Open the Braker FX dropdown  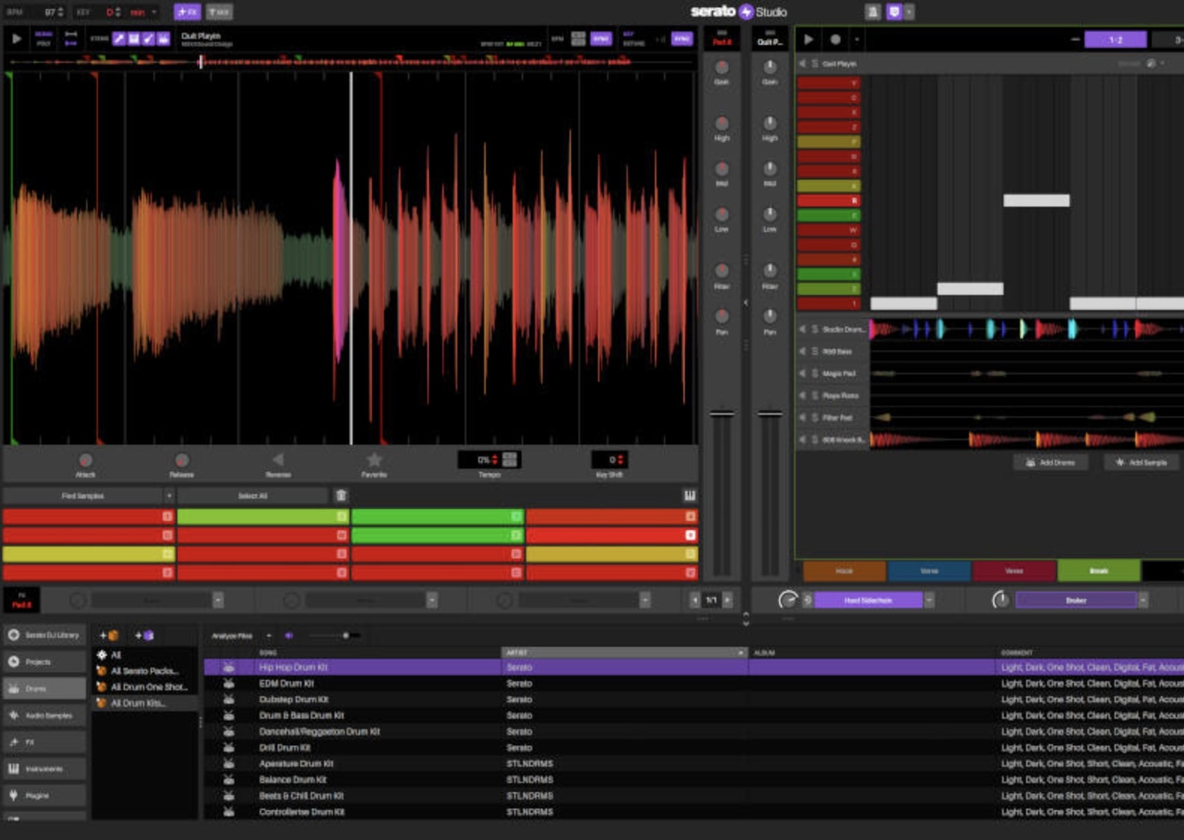(x=1143, y=600)
